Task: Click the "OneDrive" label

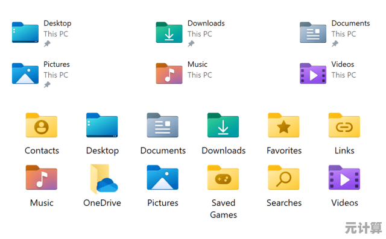Action: [x=102, y=203]
